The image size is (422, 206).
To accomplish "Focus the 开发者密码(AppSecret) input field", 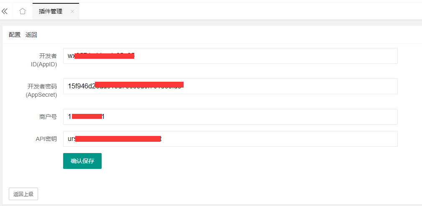I will pyautogui.click(x=230, y=86).
